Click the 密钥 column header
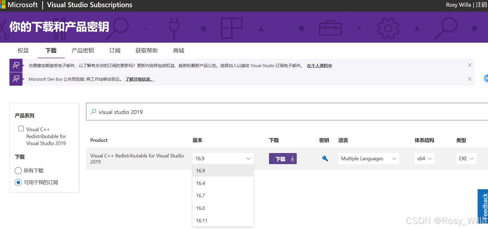 pos(324,140)
